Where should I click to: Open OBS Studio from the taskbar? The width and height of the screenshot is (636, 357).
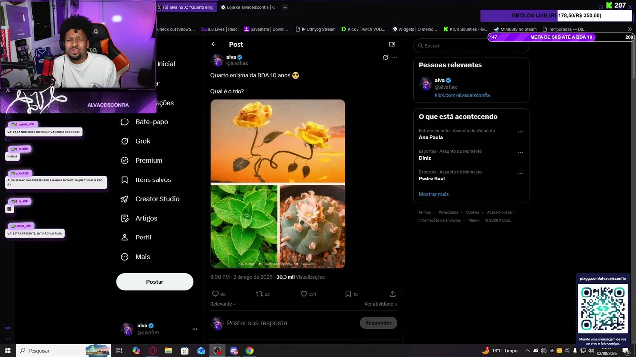click(x=217, y=351)
